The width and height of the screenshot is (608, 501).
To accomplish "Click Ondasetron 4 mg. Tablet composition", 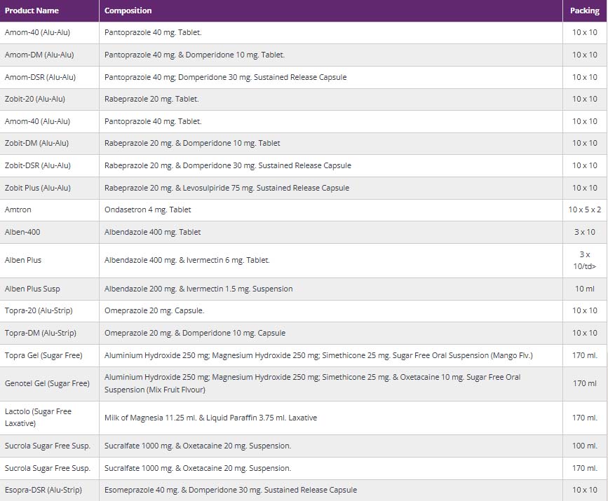I will tap(148, 210).
